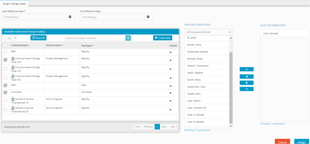Move selected employee right with single arrow
Viewport: 310px width, 144px height.
pos(246,77)
